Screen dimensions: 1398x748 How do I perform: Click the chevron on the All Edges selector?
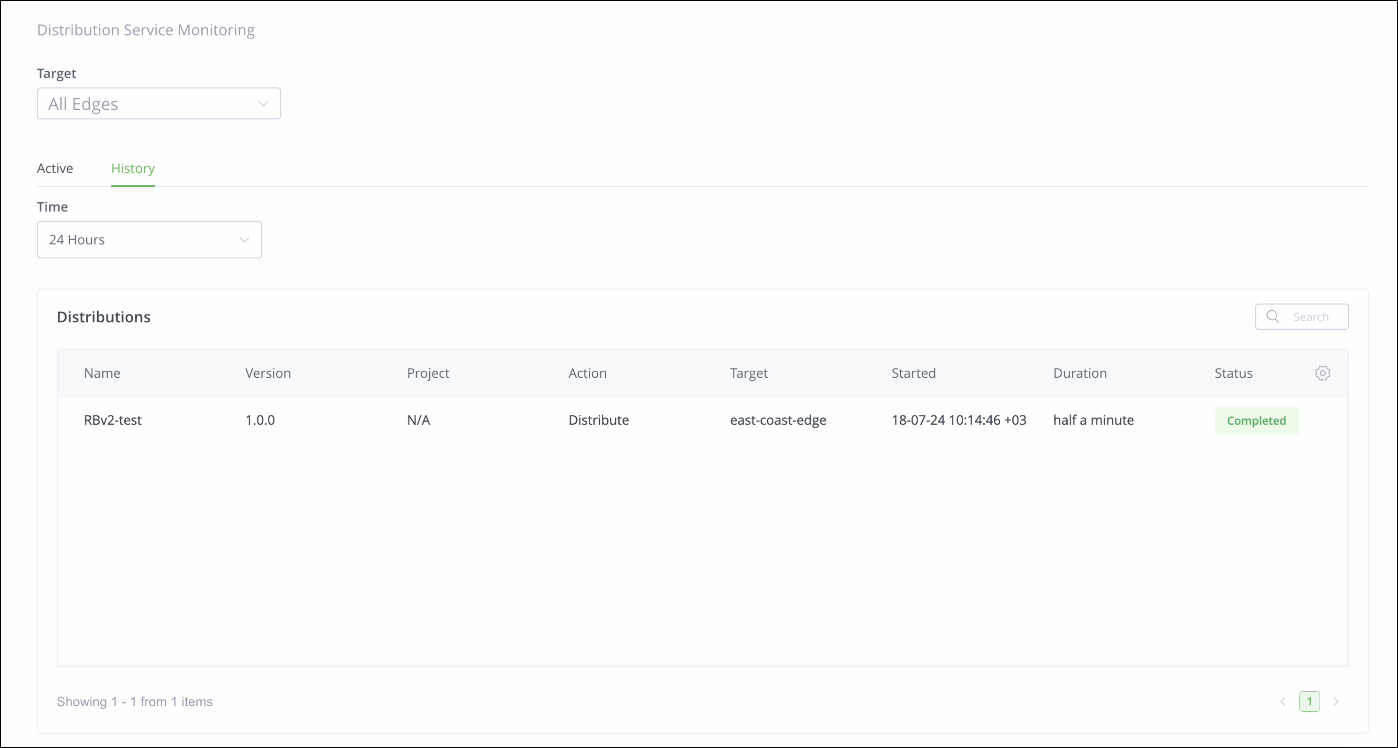tap(264, 103)
